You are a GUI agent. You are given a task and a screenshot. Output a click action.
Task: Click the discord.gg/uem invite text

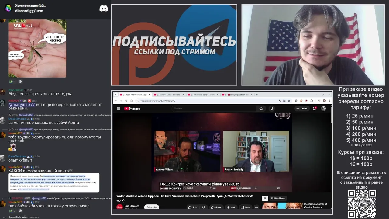click(x=29, y=11)
